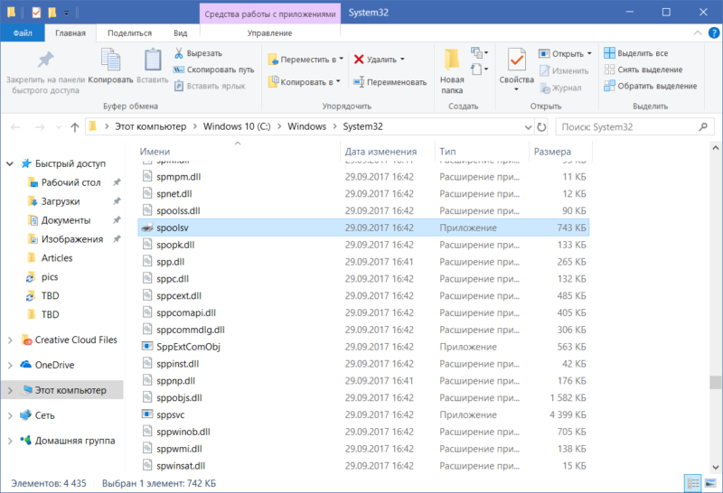
Task: Click Скопировать путь
Action: tap(214, 70)
